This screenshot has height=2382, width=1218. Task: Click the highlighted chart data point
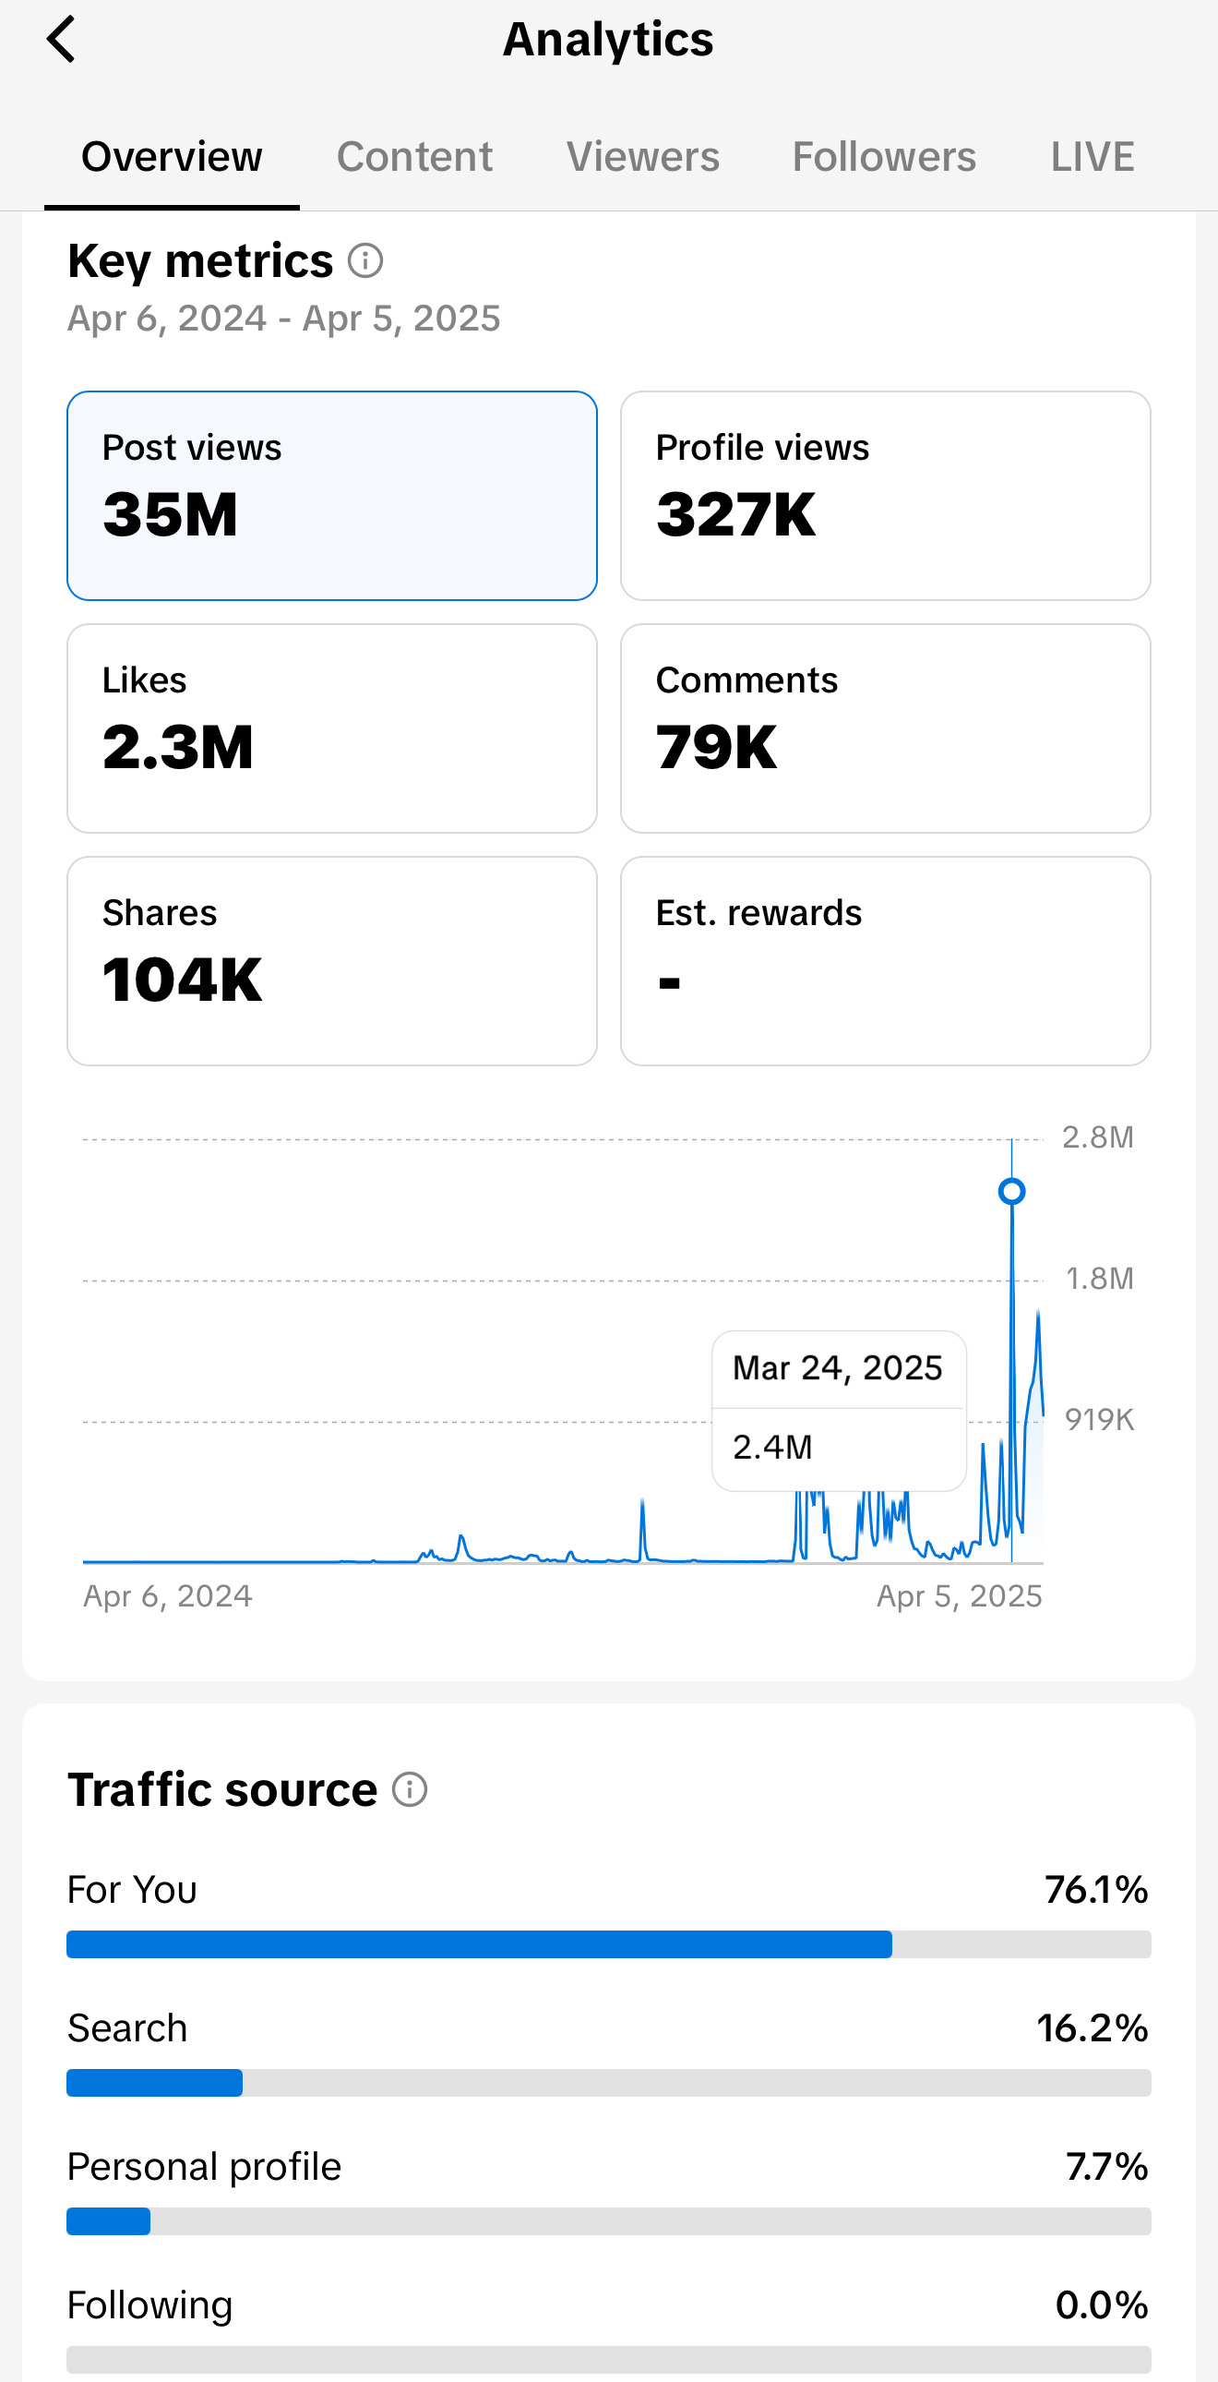pyautogui.click(x=1012, y=1191)
